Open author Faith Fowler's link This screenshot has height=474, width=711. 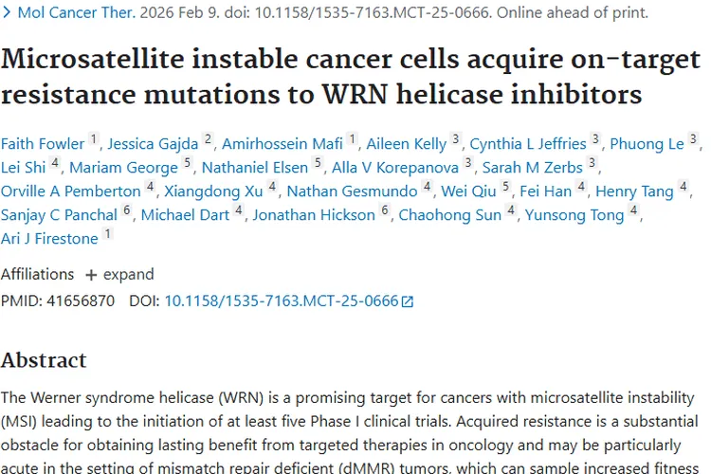tap(42, 144)
